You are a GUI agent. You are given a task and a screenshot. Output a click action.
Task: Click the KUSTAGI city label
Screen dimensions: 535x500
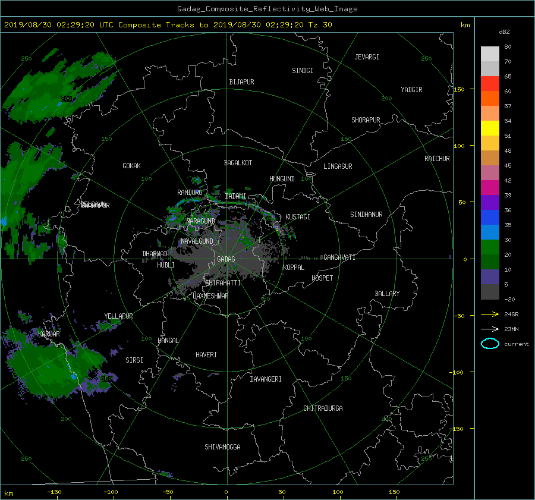click(298, 217)
